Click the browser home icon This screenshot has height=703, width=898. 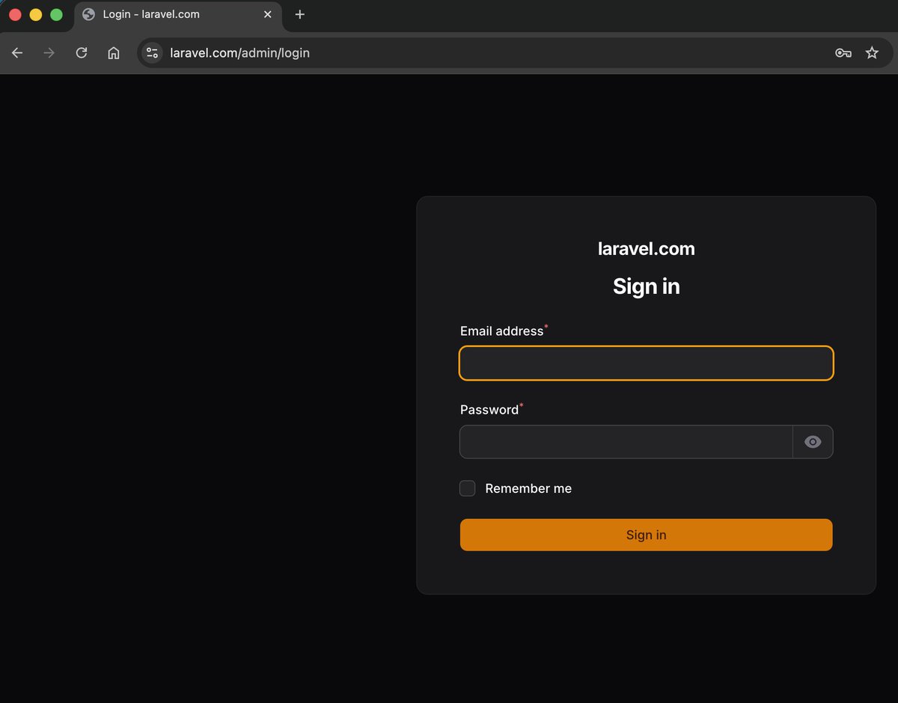click(113, 52)
